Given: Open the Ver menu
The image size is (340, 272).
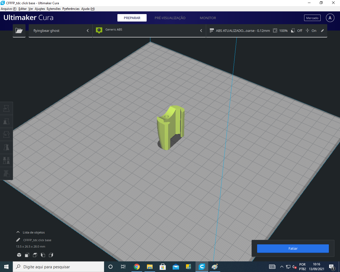Looking at the screenshot, I should click(x=31, y=9).
